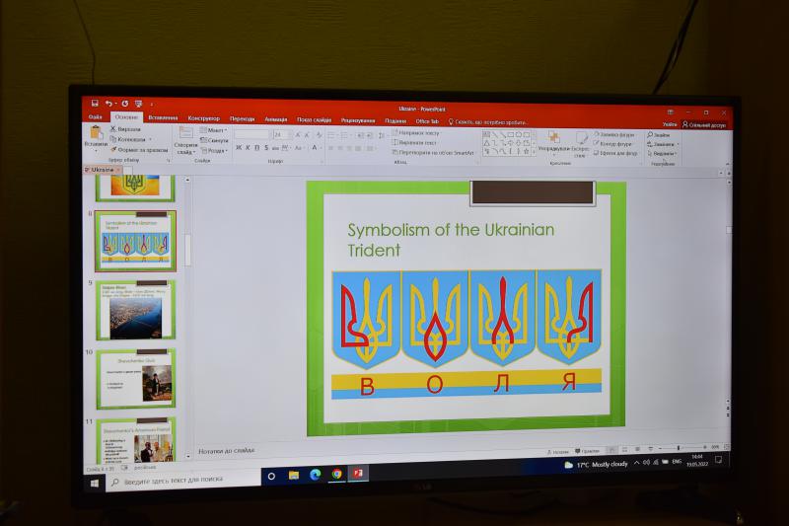
Task: Click the Redo icon in title bar
Action: [x=124, y=104]
